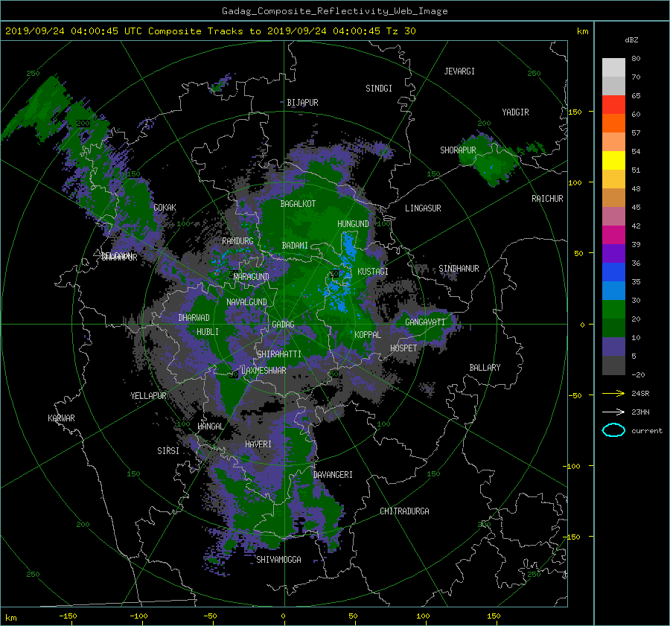Click the DAVANGERI city label
Viewport: 670px width, 626px height.
333,475
